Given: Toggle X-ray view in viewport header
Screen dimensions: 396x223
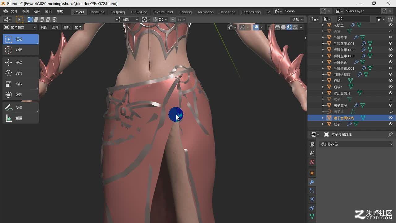Looking at the screenshot, I should 269,27.
